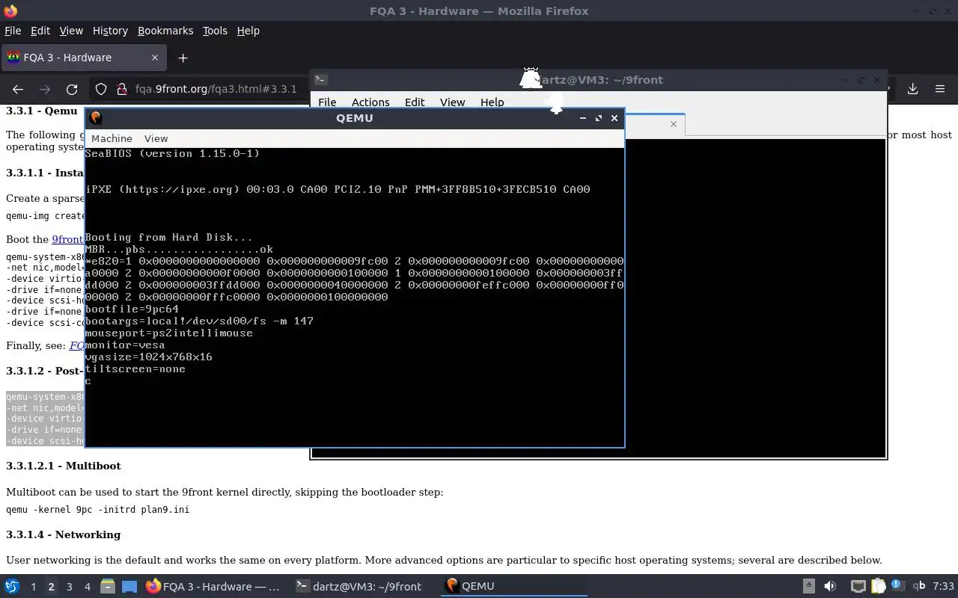Open removable media tray icon
The width and height of the screenshot is (958, 598).
pos(808,586)
